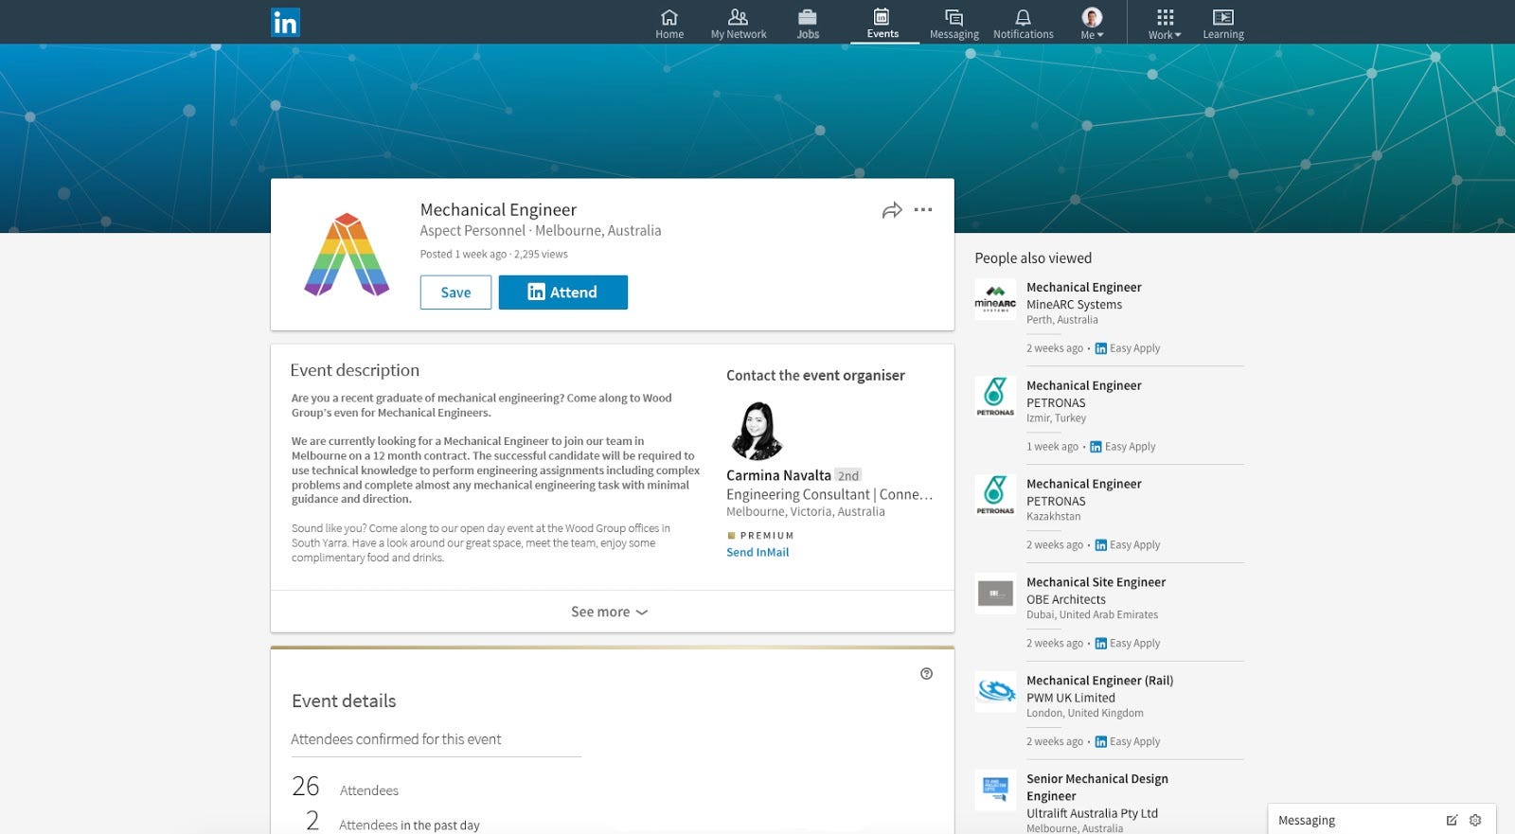This screenshot has height=834, width=1515.
Task: Click the Event details help icon
Action: 926,674
